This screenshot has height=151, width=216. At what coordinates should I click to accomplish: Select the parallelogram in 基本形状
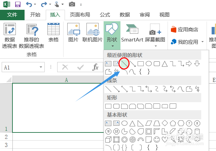[x=149, y=123]
